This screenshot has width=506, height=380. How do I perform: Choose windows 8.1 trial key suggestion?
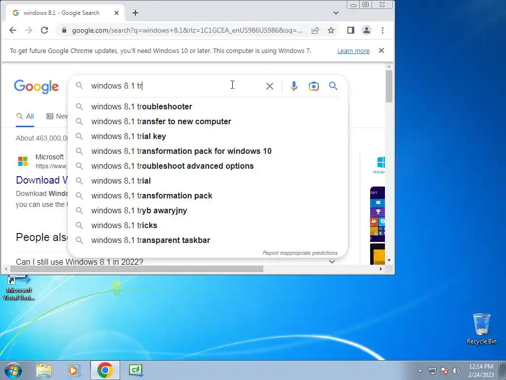(x=208, y=137)
